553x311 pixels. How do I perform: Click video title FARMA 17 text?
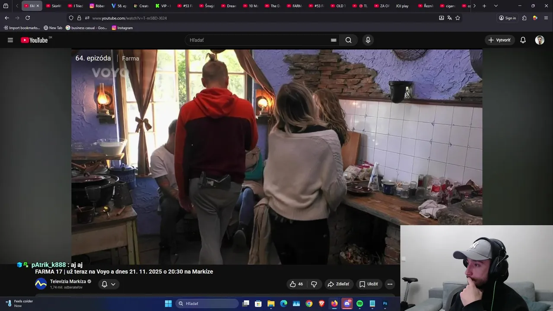tap(124, 272)
